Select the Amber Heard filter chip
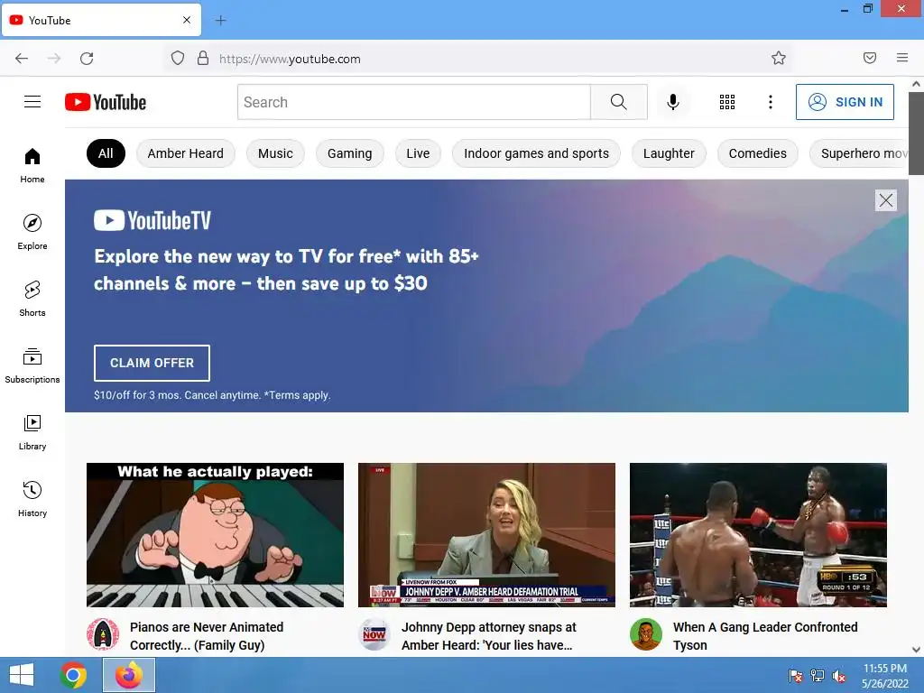Screen dimensions: 924x693 coord(186,153)
